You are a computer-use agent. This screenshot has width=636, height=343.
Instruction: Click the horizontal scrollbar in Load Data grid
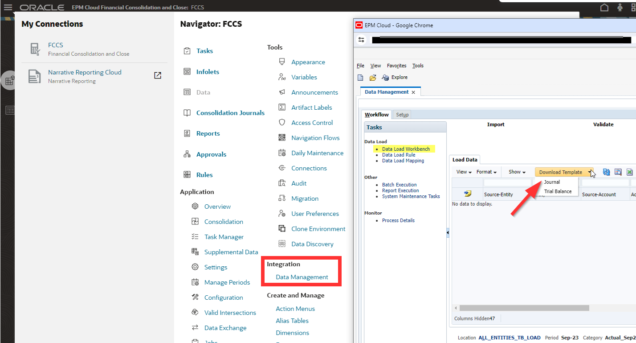524,308
